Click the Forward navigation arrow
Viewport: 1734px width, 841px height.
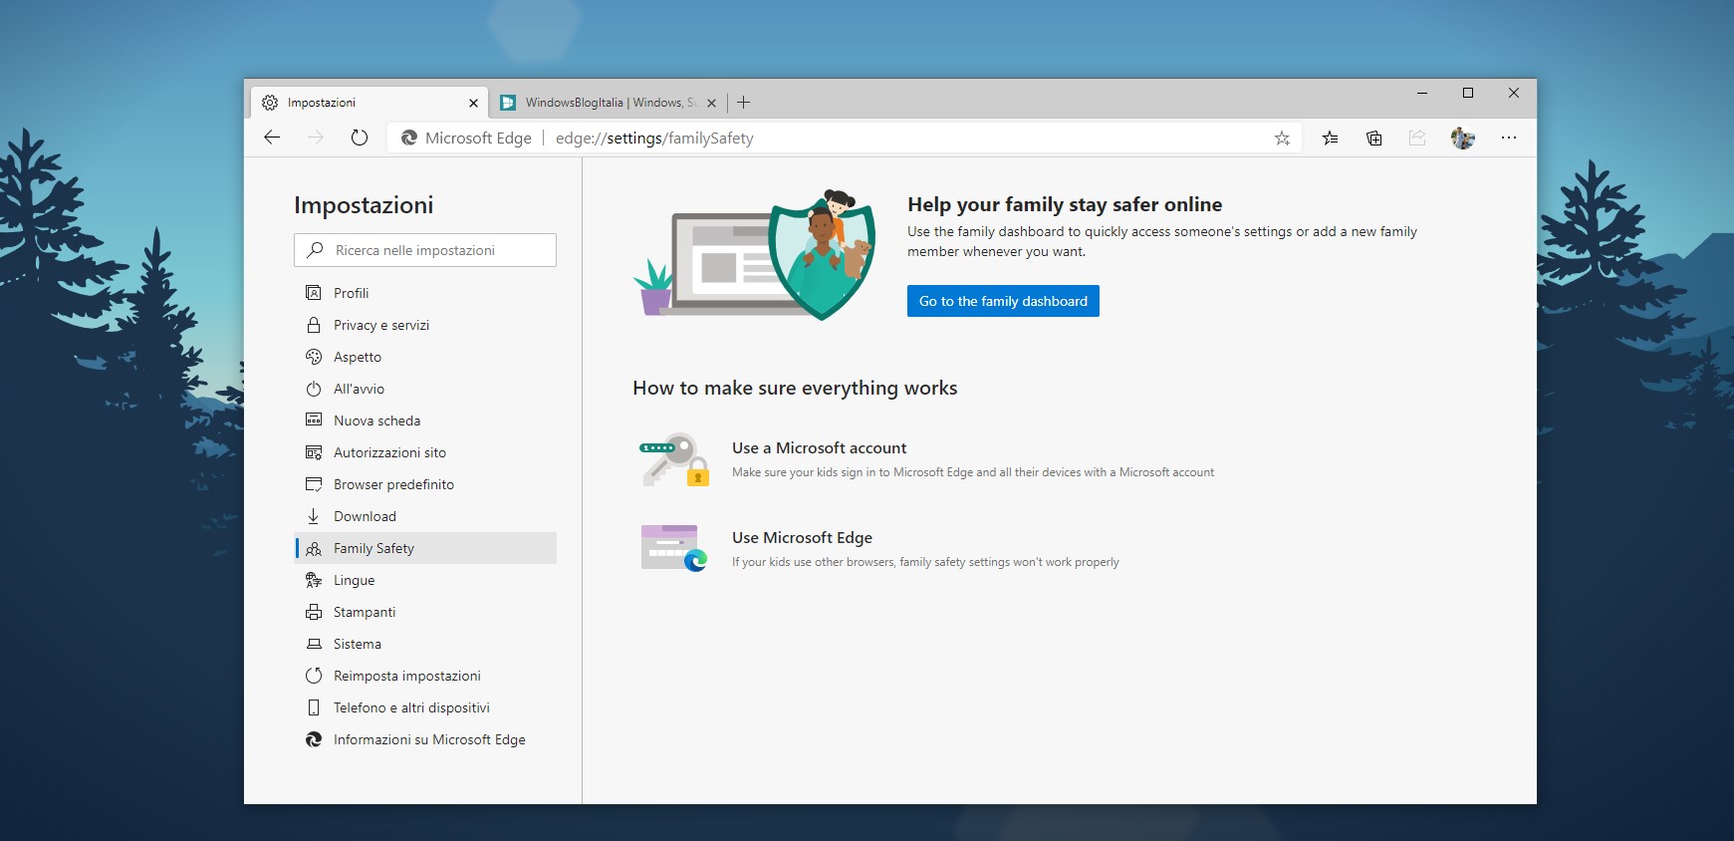pos(316,138)
